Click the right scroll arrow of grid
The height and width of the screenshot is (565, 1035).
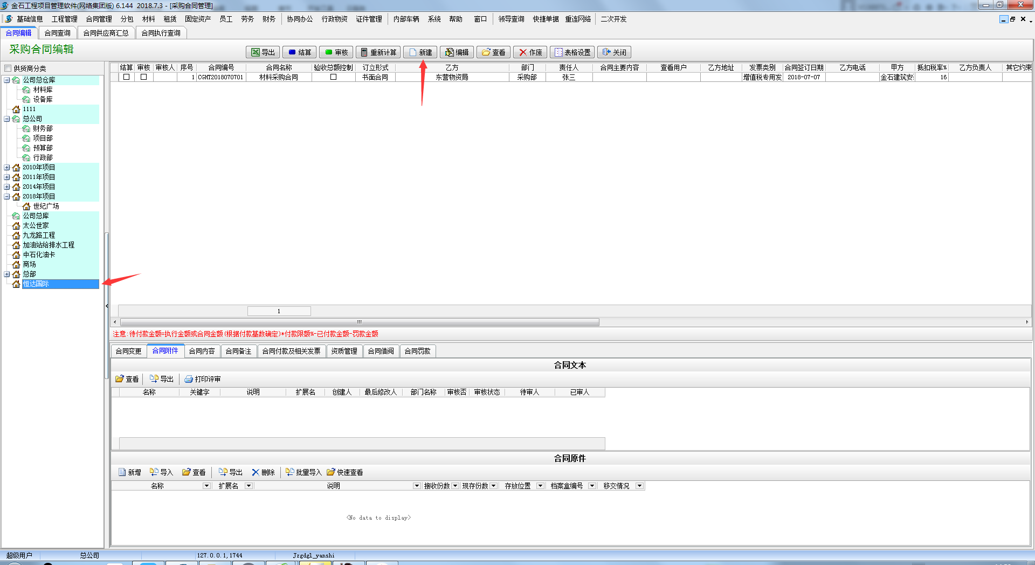click(1027, 322)
